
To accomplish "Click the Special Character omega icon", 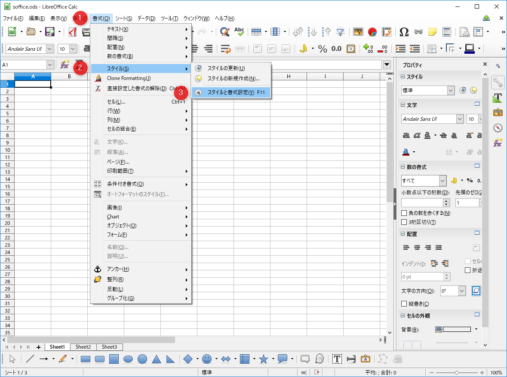I will 404,32.
